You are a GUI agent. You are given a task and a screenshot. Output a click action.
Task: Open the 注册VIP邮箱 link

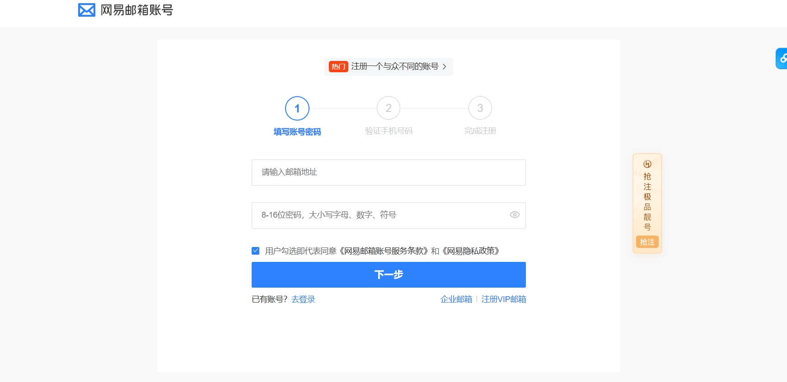pos(504,299)
